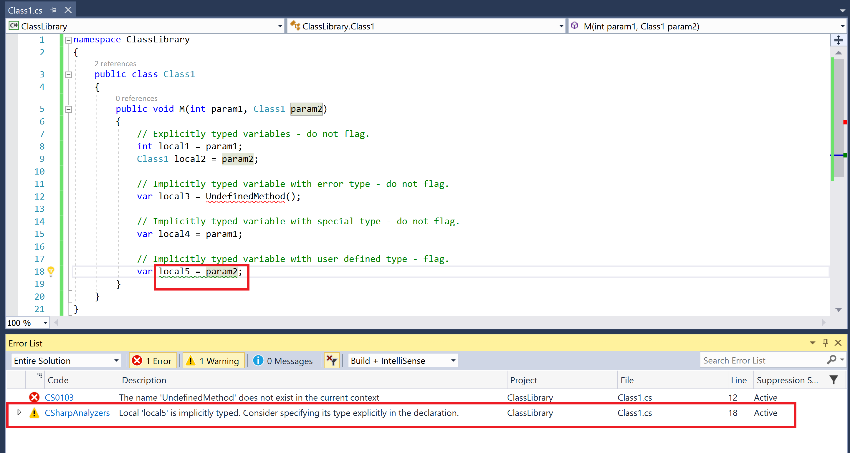This screenshot has width=850, height=453.
Task: Open the tab list overflow dropdown arrow
Action: pos(842,11)
